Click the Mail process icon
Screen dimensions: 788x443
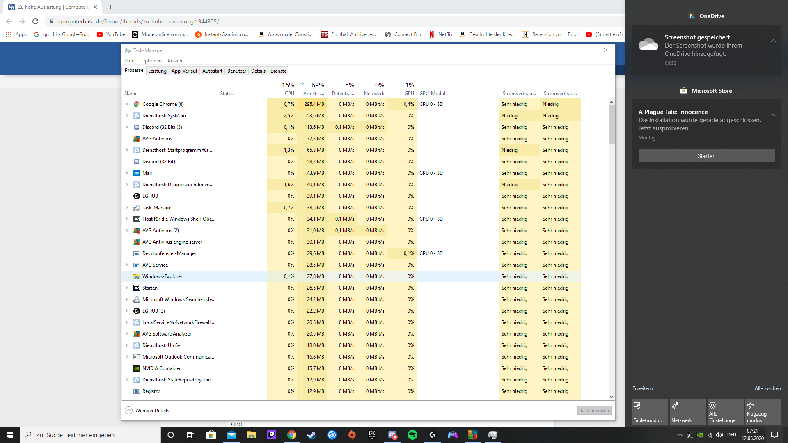pos(137,173)
